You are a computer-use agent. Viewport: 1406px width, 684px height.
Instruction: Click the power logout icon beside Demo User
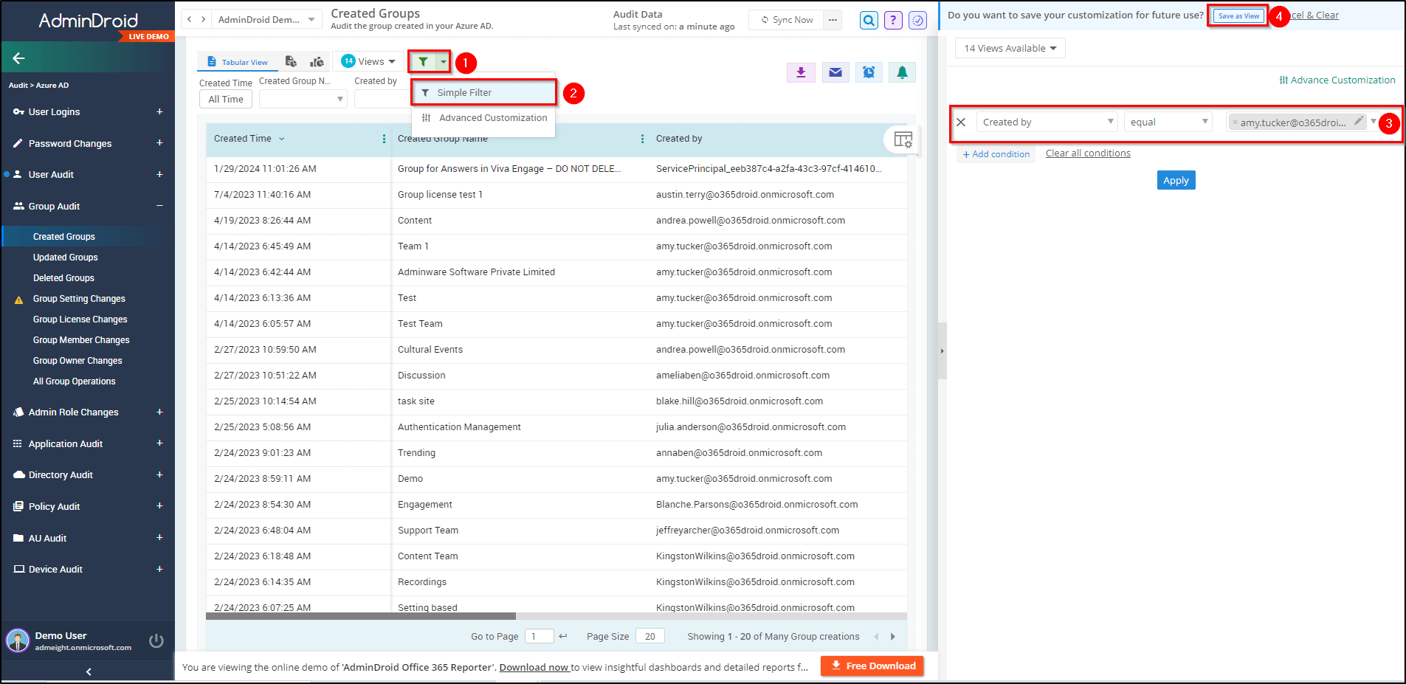tap(156, 640)
